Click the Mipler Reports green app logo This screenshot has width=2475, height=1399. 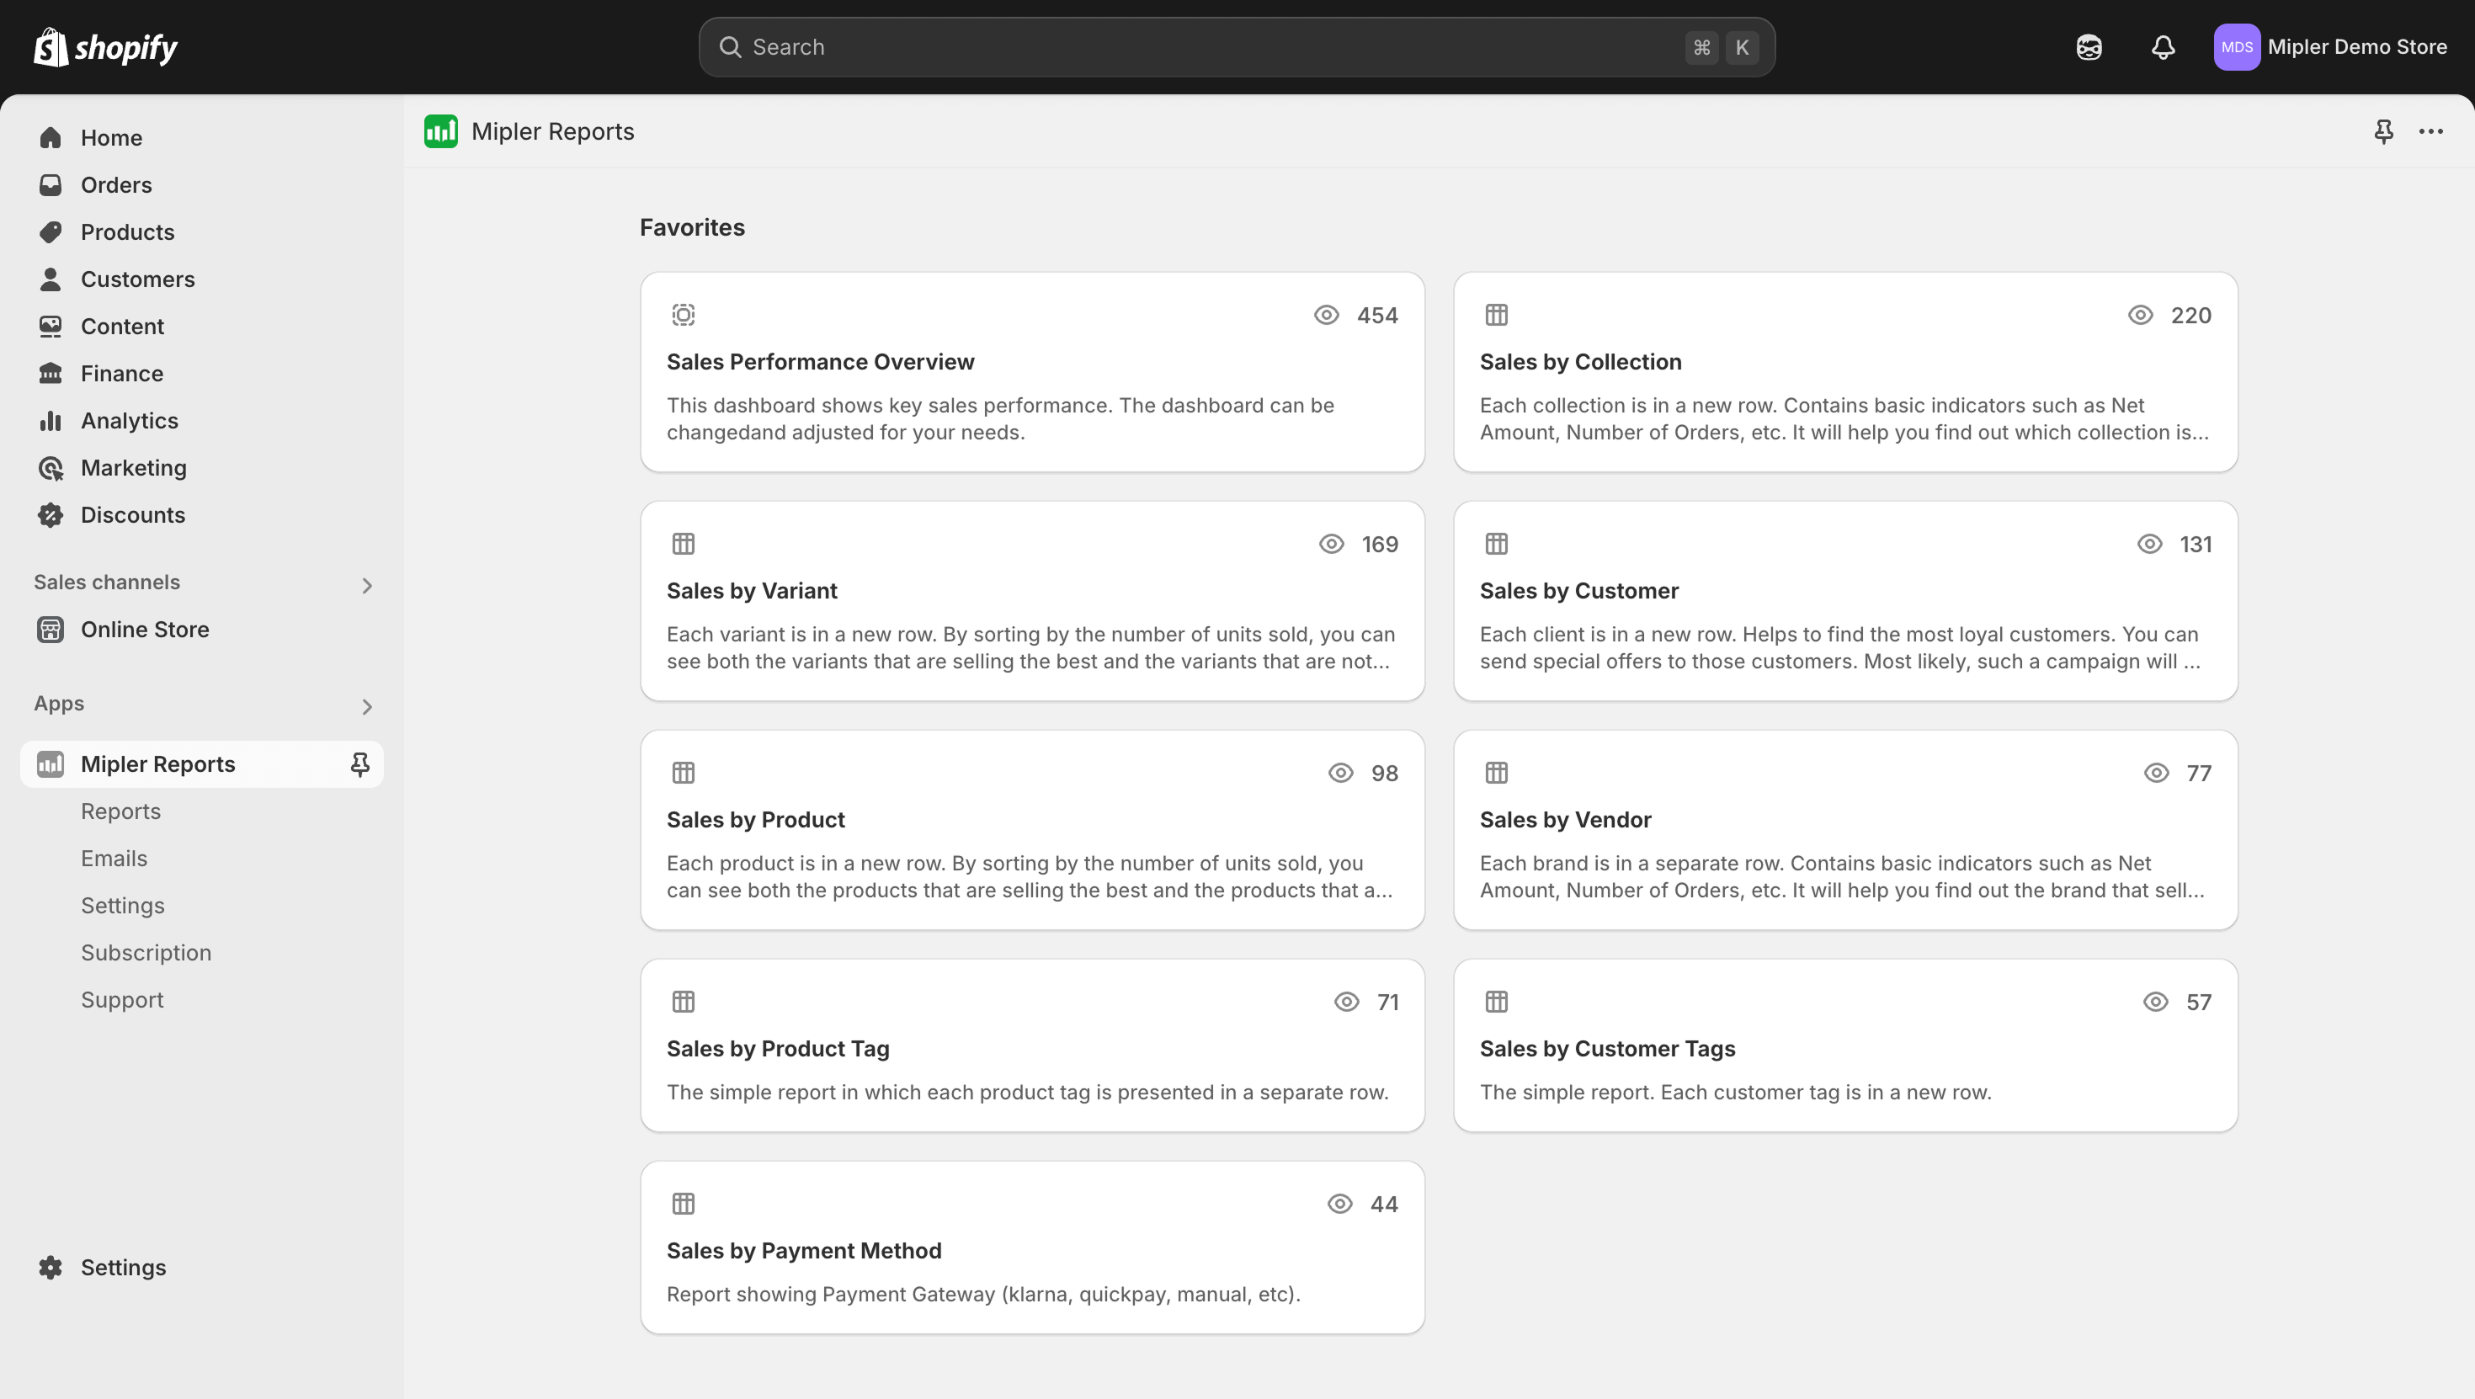click(441, 131)
